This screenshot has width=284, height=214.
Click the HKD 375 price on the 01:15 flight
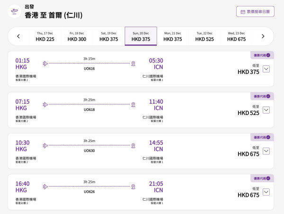coord(248,72)
